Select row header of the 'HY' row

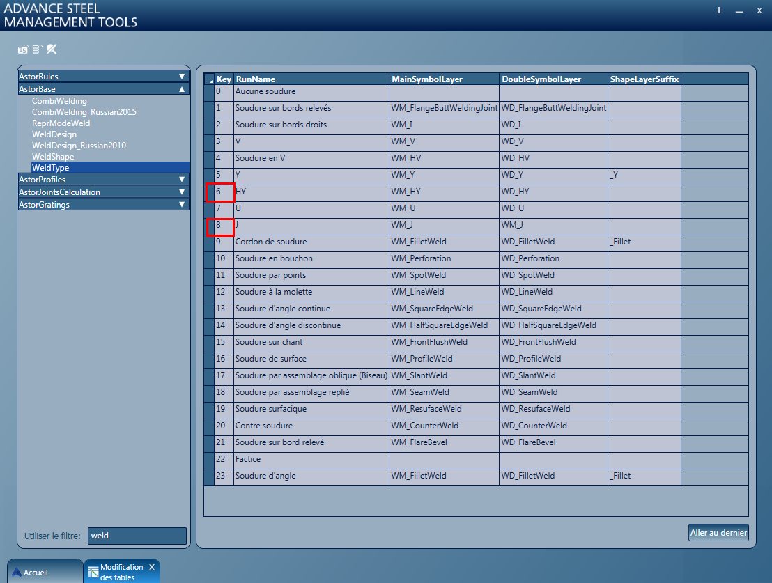point(209,192)
